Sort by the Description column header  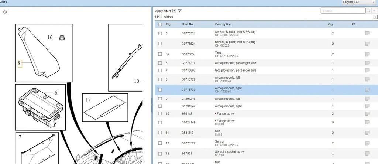223,24
